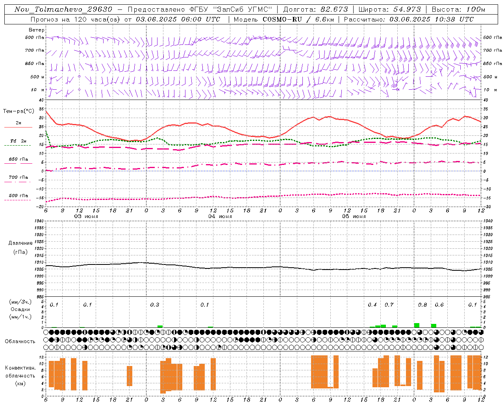Image resolution: width=504 pixels, height=403 pixels.
Task: Click the longitude value Долгота: 82.673
Action: (316, 9)
